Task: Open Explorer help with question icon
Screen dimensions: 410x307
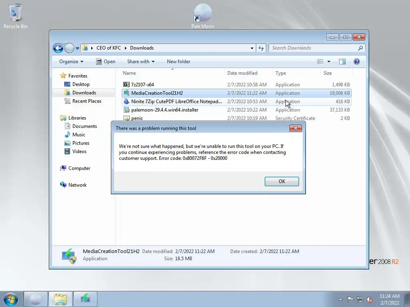Action: pos(356,62)
